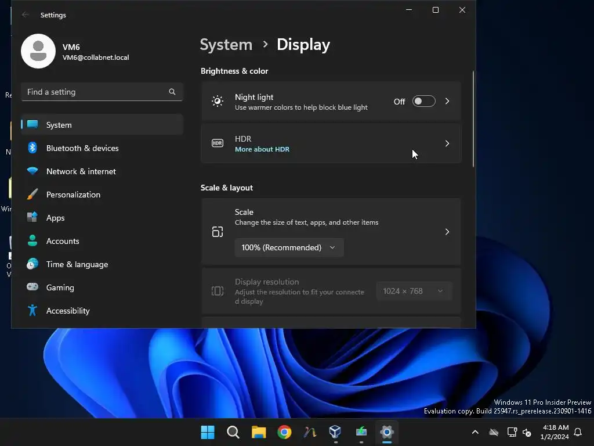
Task: Open Time & language settings
Action: [x=102, y=264]
